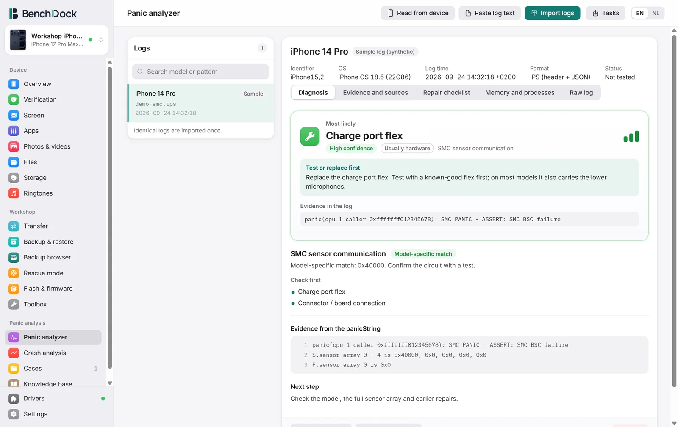Viewport: 678px width, 427px height.
Task: Click log time value 2026-09-24 14:32:18 +0200
Action: (x=470, y=77)
